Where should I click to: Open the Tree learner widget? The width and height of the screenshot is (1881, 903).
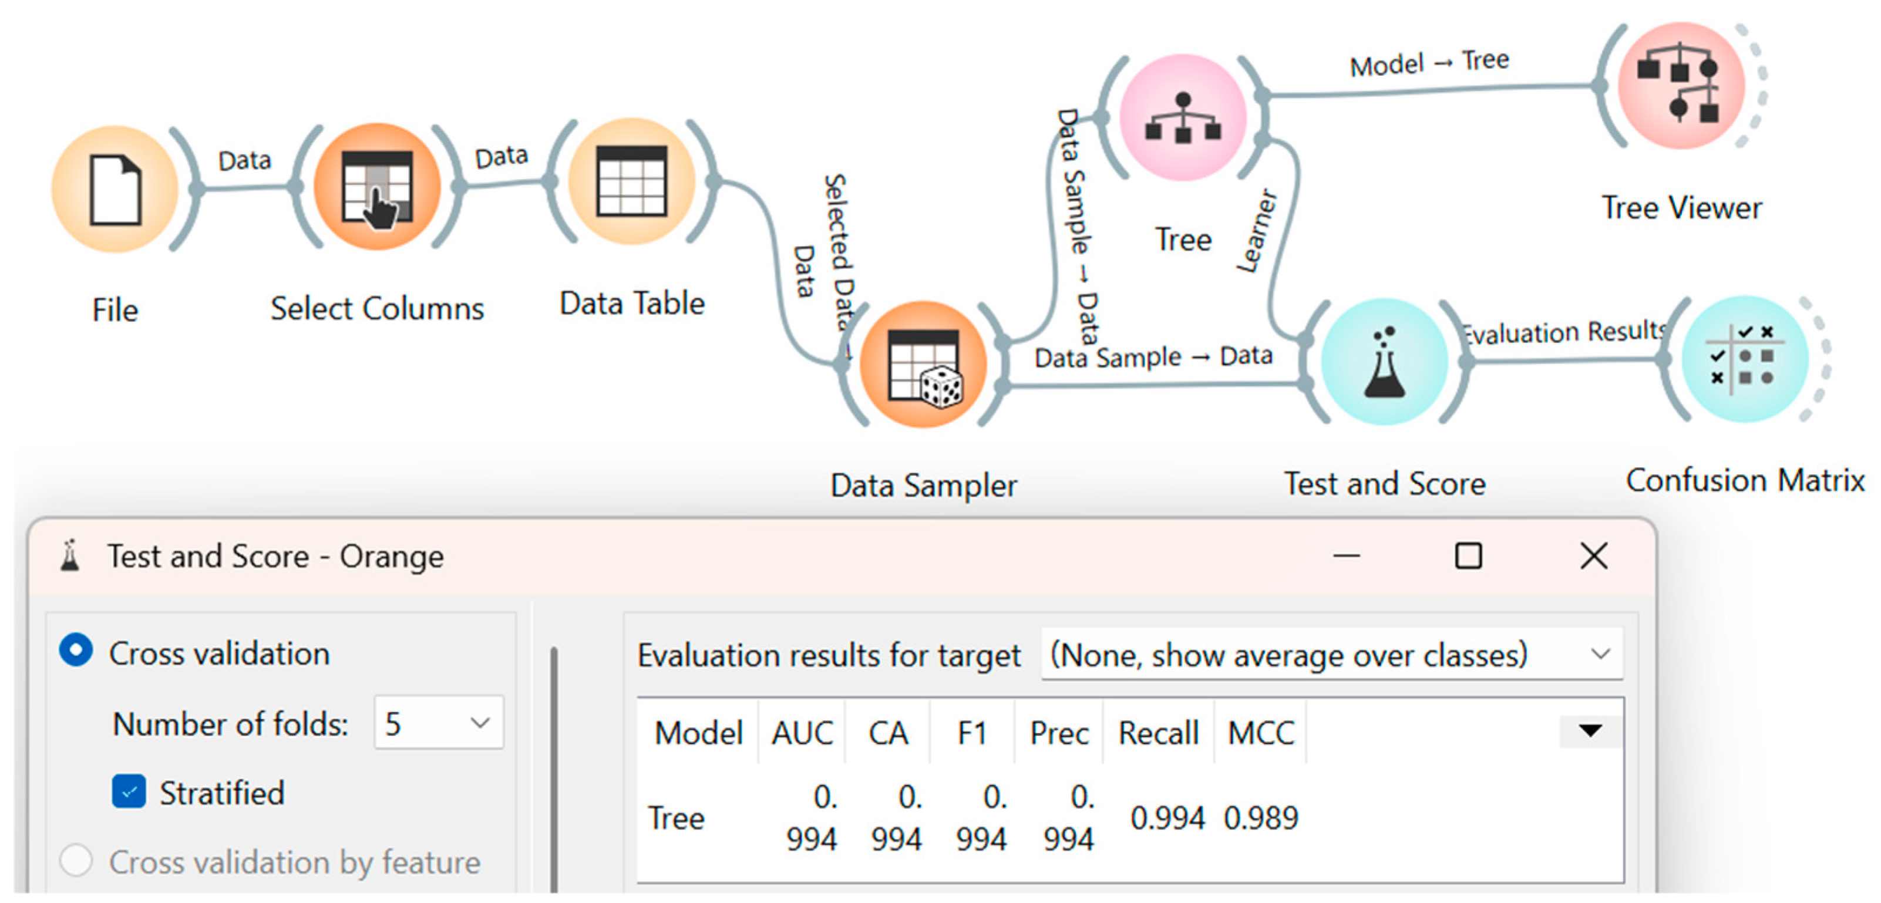[x=1182, y=118]
